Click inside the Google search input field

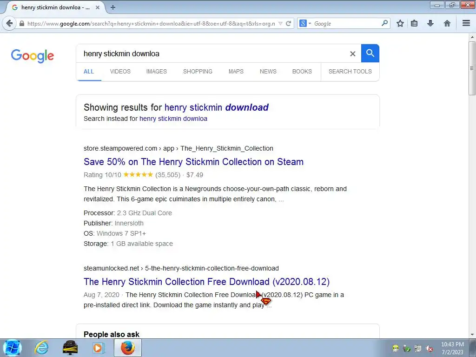point(212,54)
